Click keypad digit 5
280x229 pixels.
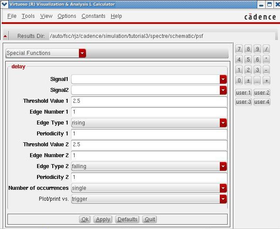[x=248, y=60]
